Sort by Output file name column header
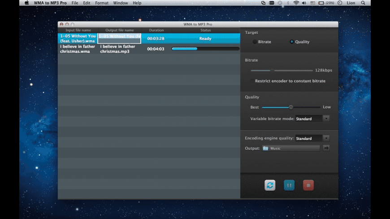Viewport: 390px width, 219px height. 120,30
